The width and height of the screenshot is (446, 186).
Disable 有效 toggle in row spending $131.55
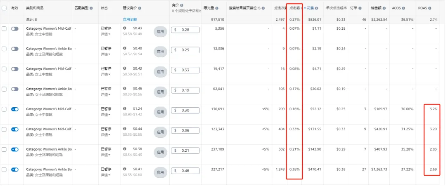(15, 129)
